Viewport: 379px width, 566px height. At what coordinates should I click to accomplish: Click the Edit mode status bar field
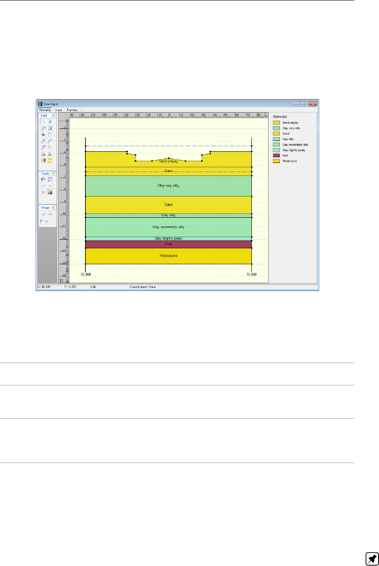click(109, 286)
